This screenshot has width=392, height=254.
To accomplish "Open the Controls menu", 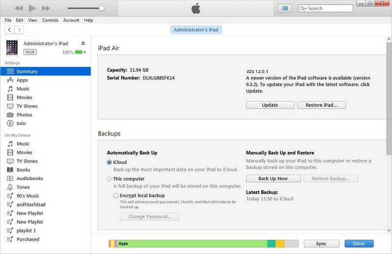I will pos(50,20).
